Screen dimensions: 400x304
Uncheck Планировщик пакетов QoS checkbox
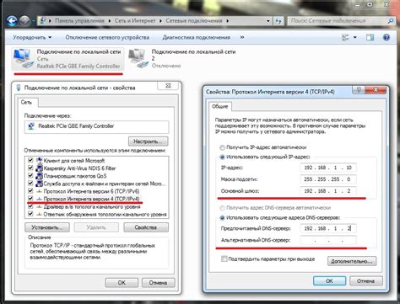pyautogui.click(x=30, y=176)
